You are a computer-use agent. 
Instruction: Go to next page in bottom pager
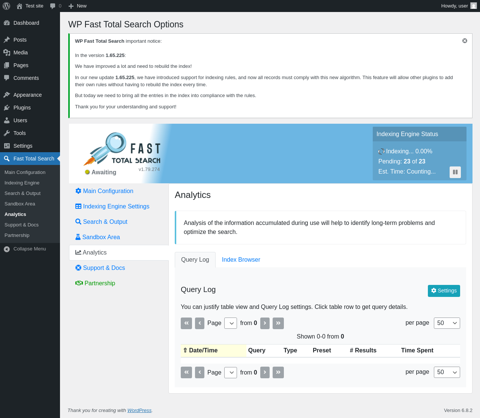coord(265,372)
